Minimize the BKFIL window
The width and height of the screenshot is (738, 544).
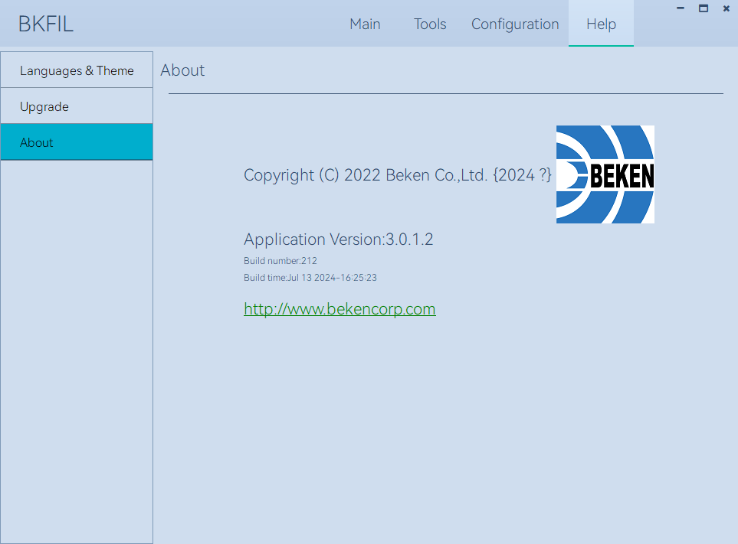pyautogui.click(x=680, y=8)
